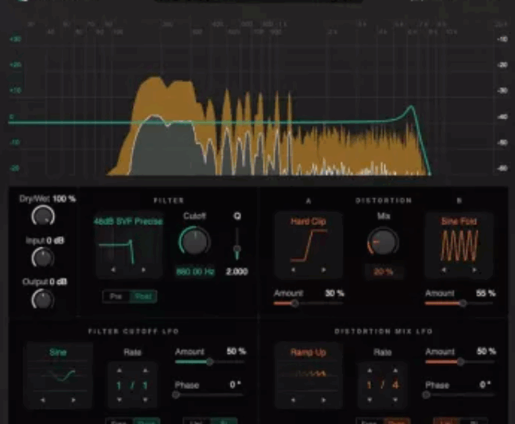Click the Output gain knob
The image size is (515, 424).
[43, 299]
